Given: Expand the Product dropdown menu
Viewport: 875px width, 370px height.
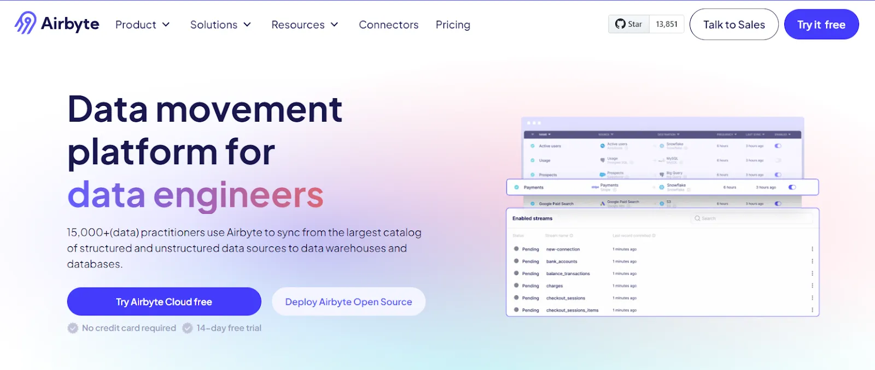Looking at the screenshot, I should pyautogui.click(x=143, y=25).
